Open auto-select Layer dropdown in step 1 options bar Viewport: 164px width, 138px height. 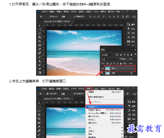click(64, 17)
